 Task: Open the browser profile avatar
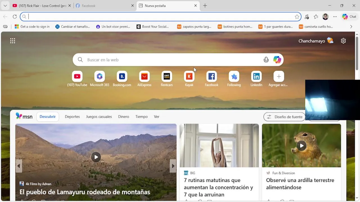point(325,17)
